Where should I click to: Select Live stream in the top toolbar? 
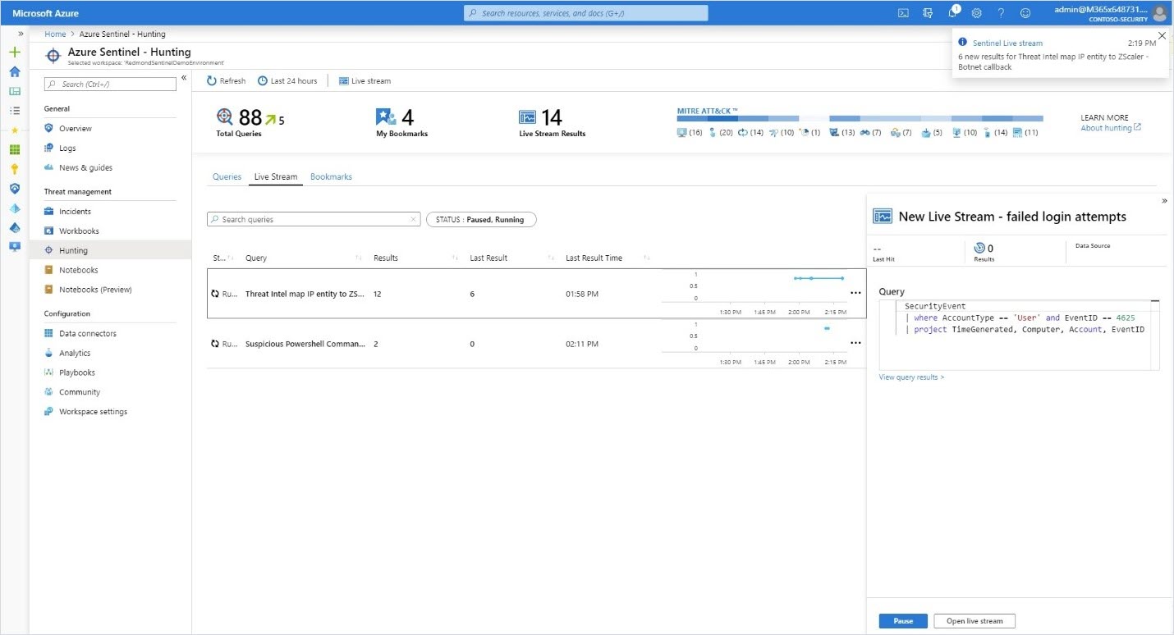365,80
